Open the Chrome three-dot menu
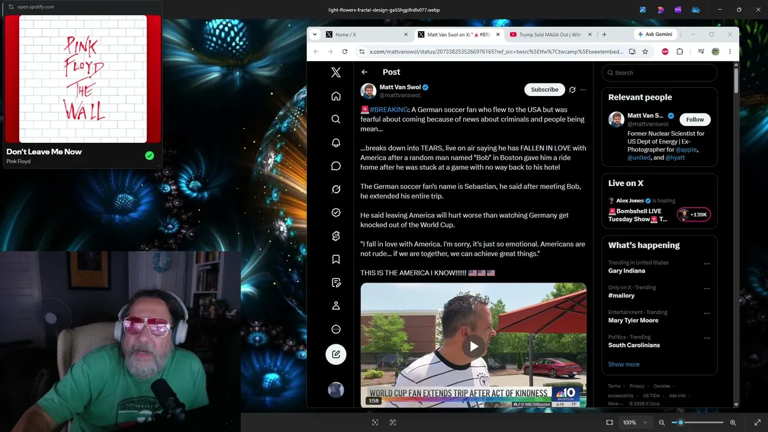768x432 pixels. click(730, 52)
